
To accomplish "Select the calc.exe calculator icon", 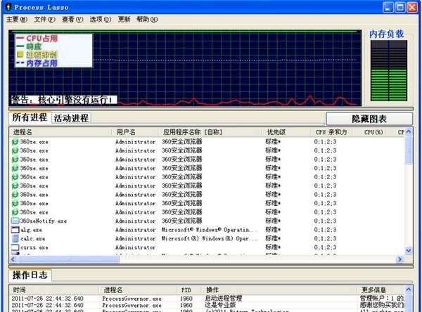I will point(15,239).
